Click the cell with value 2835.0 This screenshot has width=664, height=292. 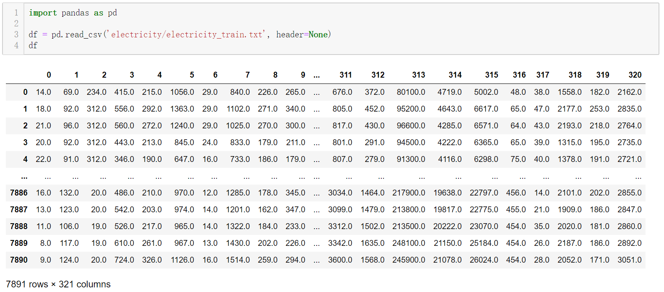[x=630, y=109]
